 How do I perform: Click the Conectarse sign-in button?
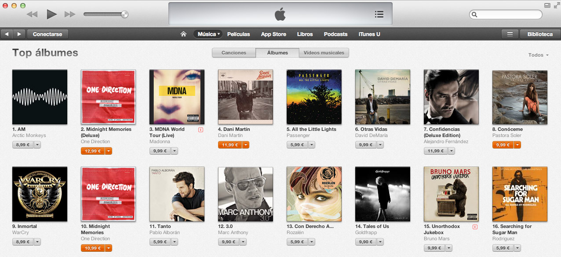point(47,34)
